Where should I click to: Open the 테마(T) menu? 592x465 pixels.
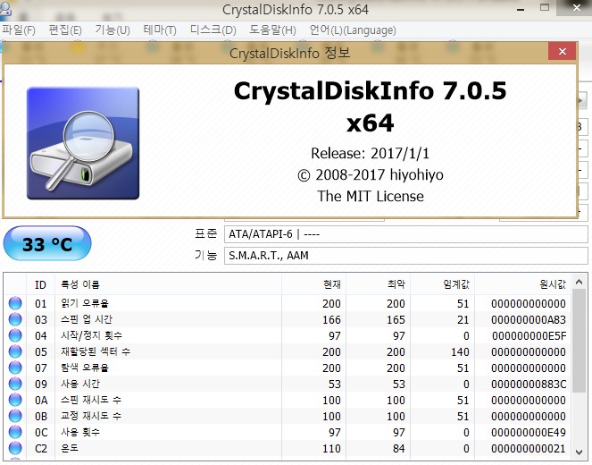click(160, 30)
